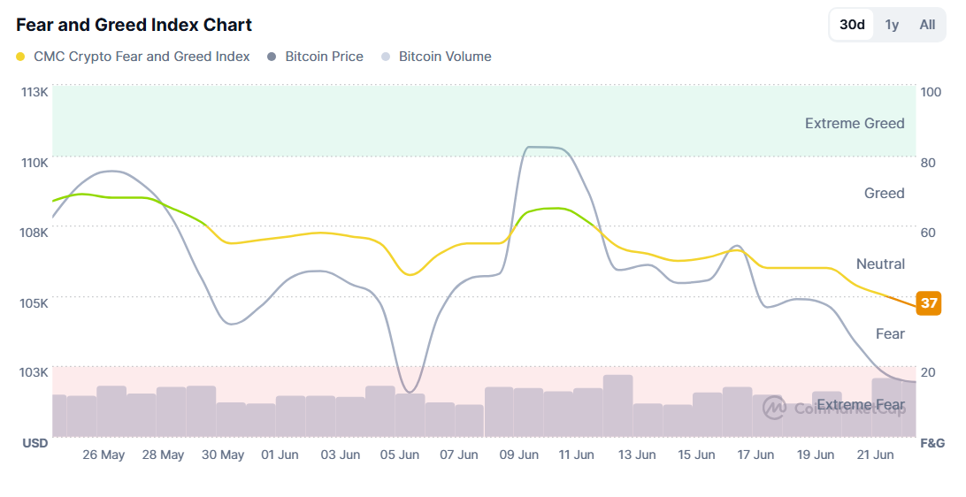Image resolution: width=966 pixels, height=497 pixels.
Task: Click the Neutral zone label
Action: [880, 264]
